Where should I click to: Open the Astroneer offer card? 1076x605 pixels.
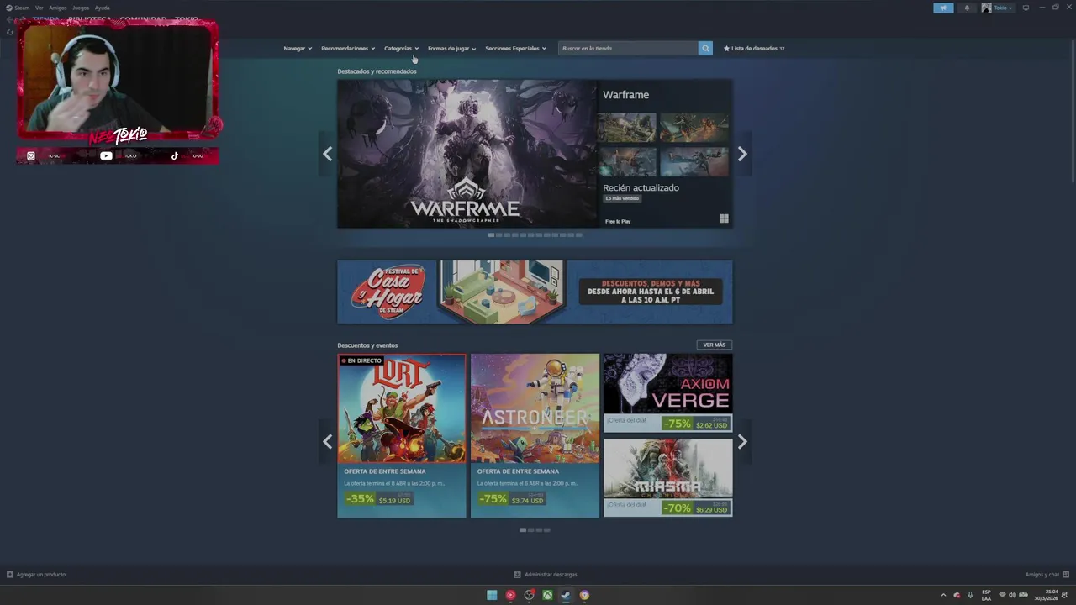coord(535,435)
